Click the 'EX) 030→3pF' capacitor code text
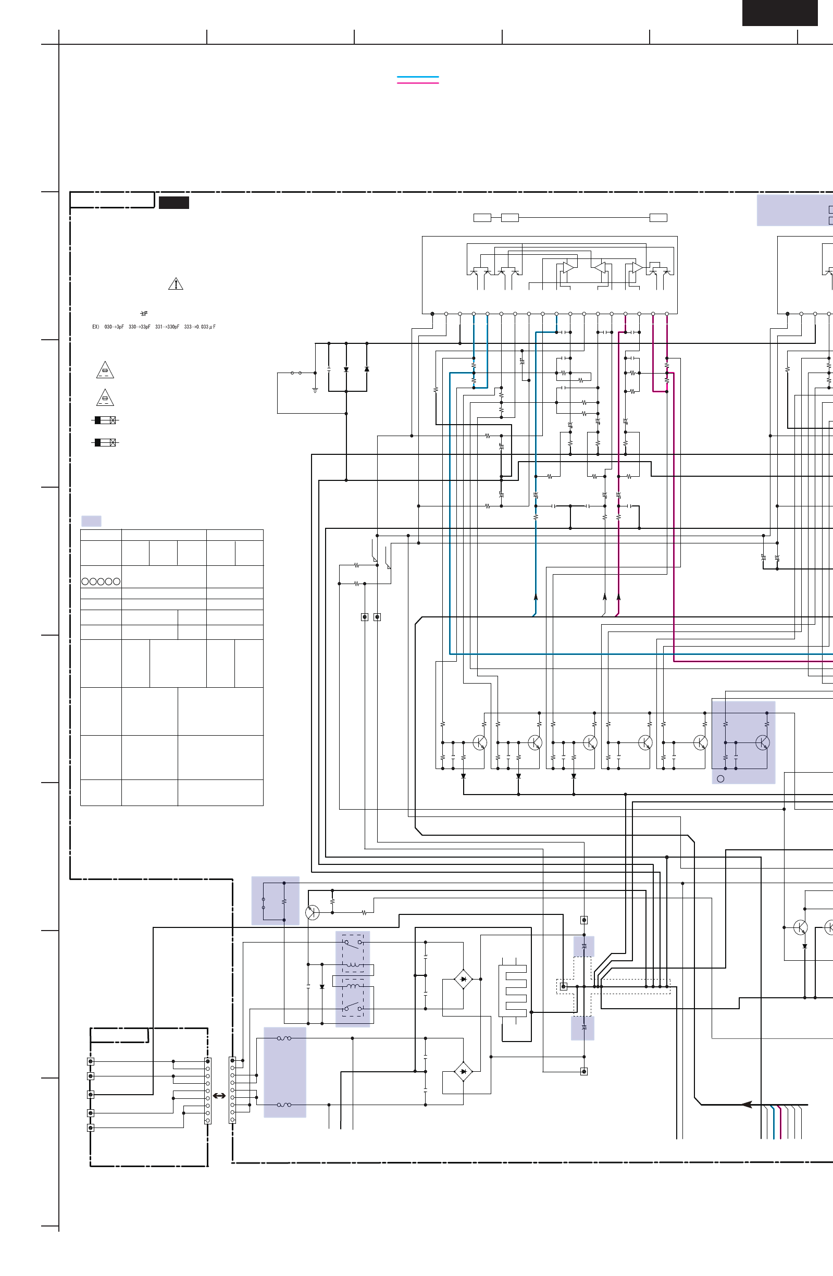833x1276 pixels. pyautogui.click(x=108, y=327)
